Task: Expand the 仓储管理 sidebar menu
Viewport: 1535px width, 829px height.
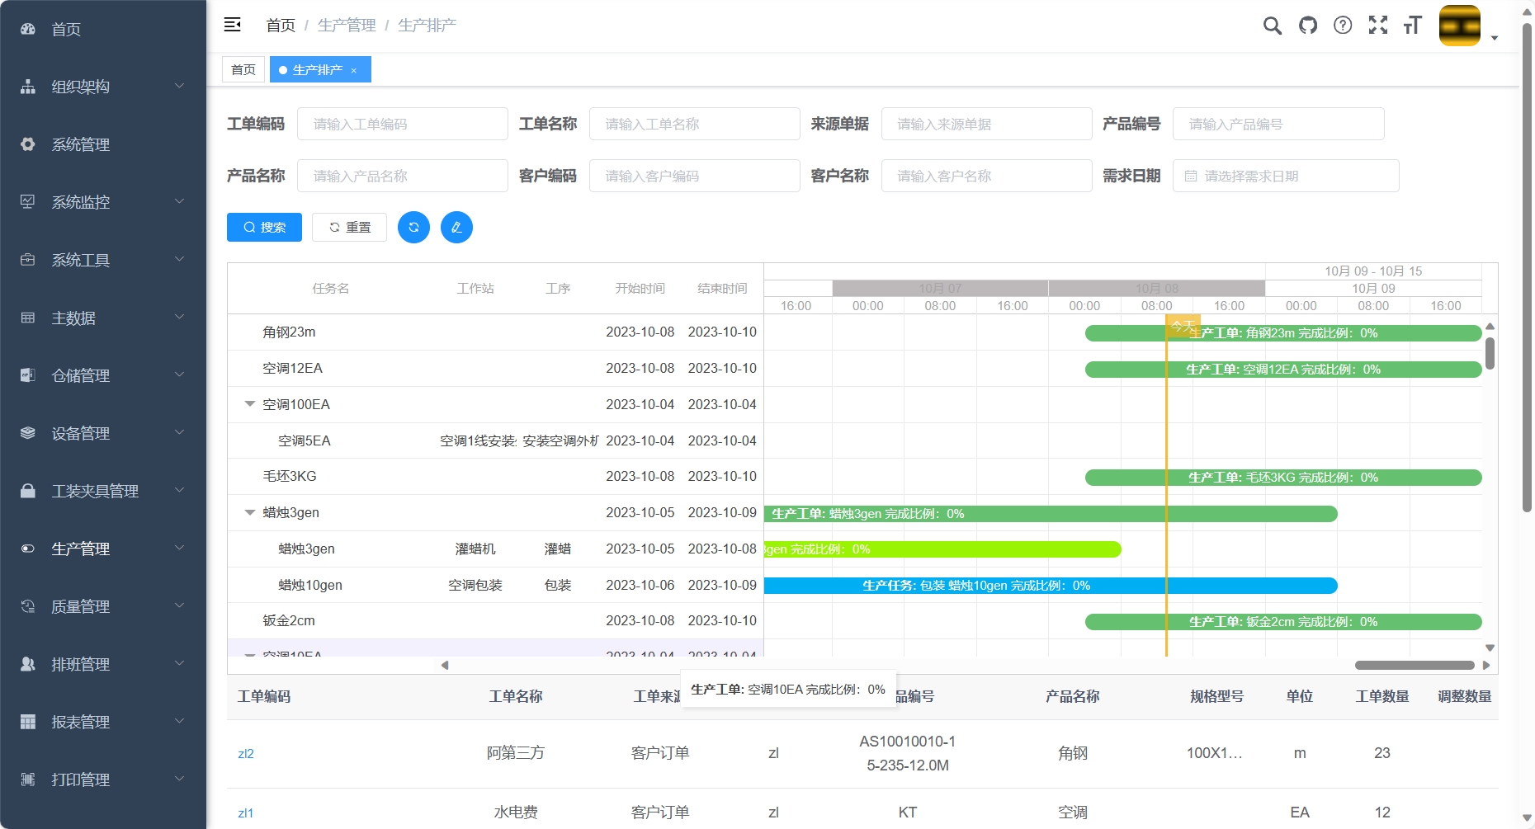Action: point(103,375)
